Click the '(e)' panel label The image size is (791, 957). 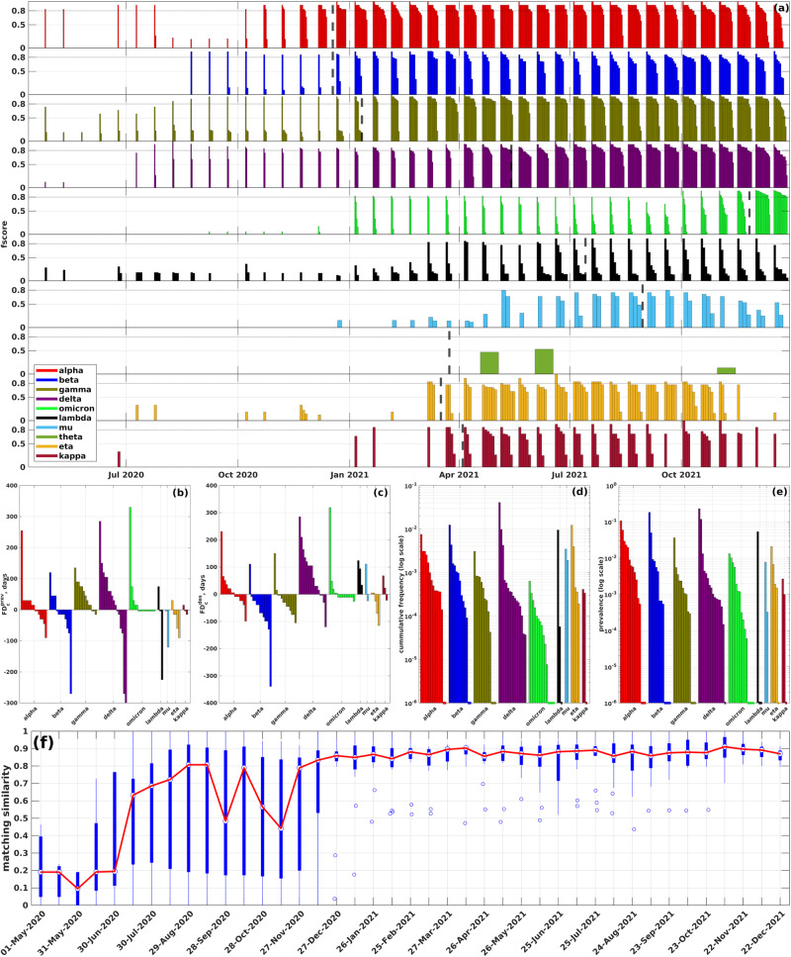point(779,491)
